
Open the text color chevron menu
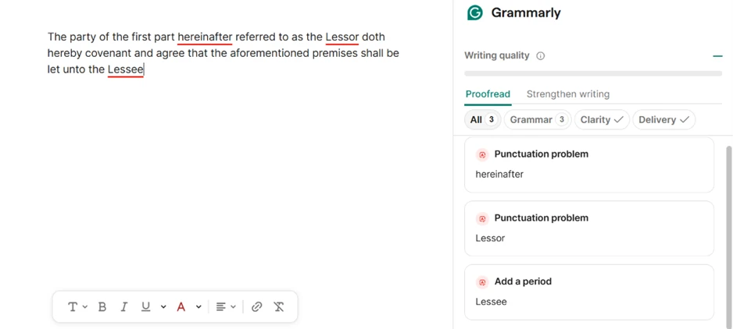(198, 306)
